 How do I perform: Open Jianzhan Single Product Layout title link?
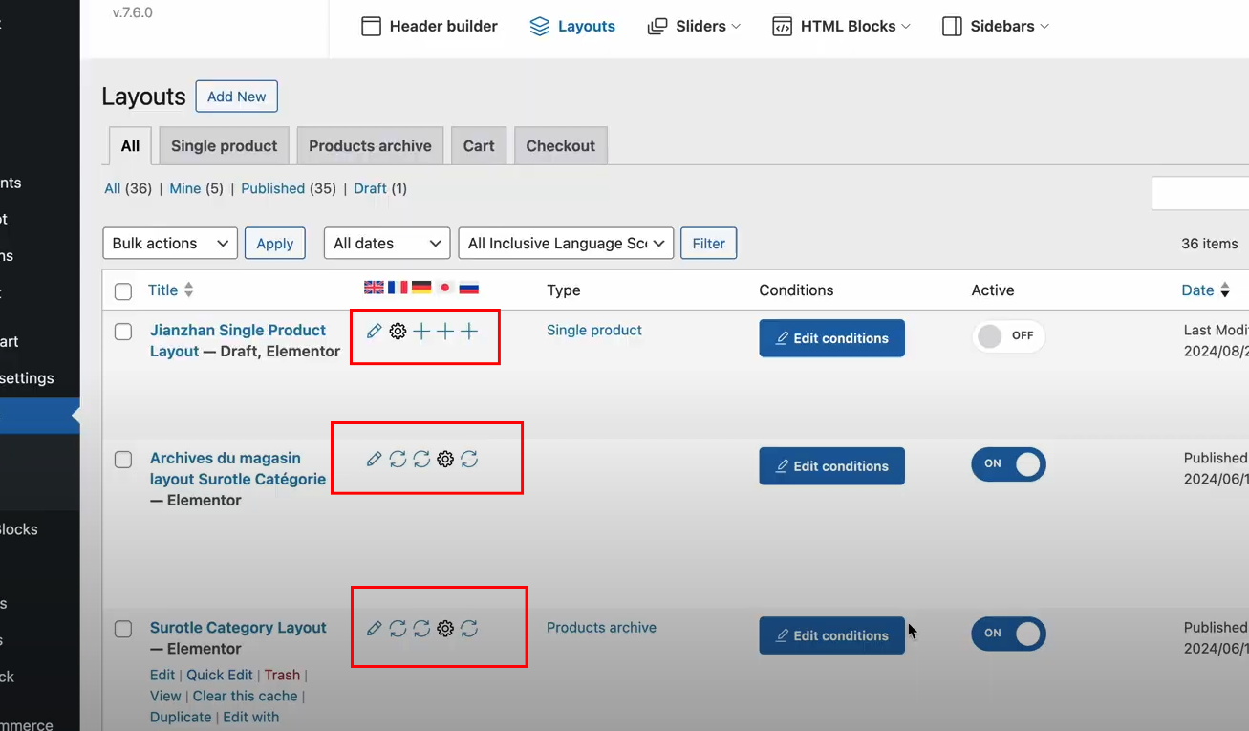pos(238,340)
